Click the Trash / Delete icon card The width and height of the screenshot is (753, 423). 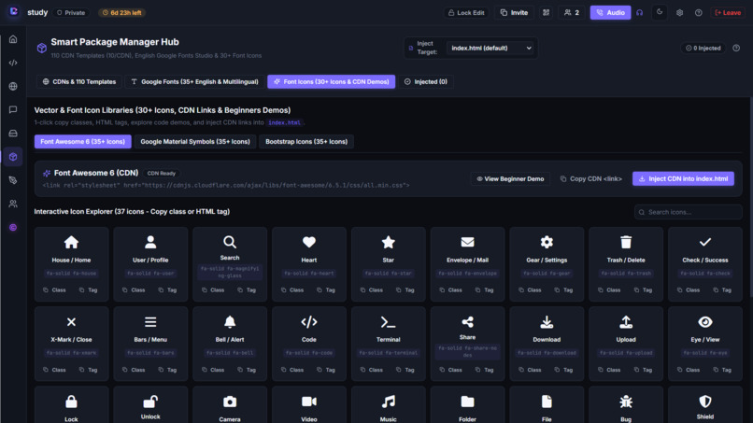(x=626, y=264)
